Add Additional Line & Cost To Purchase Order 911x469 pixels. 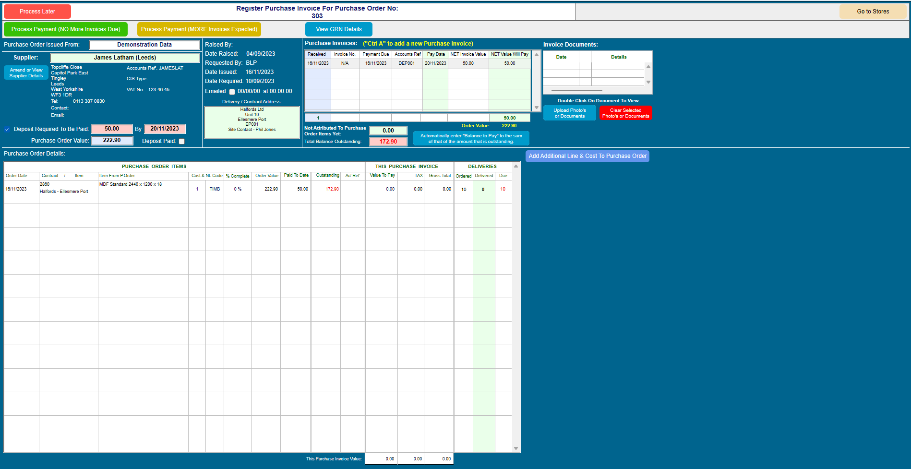pyautogui.click(x=587, y=156)
